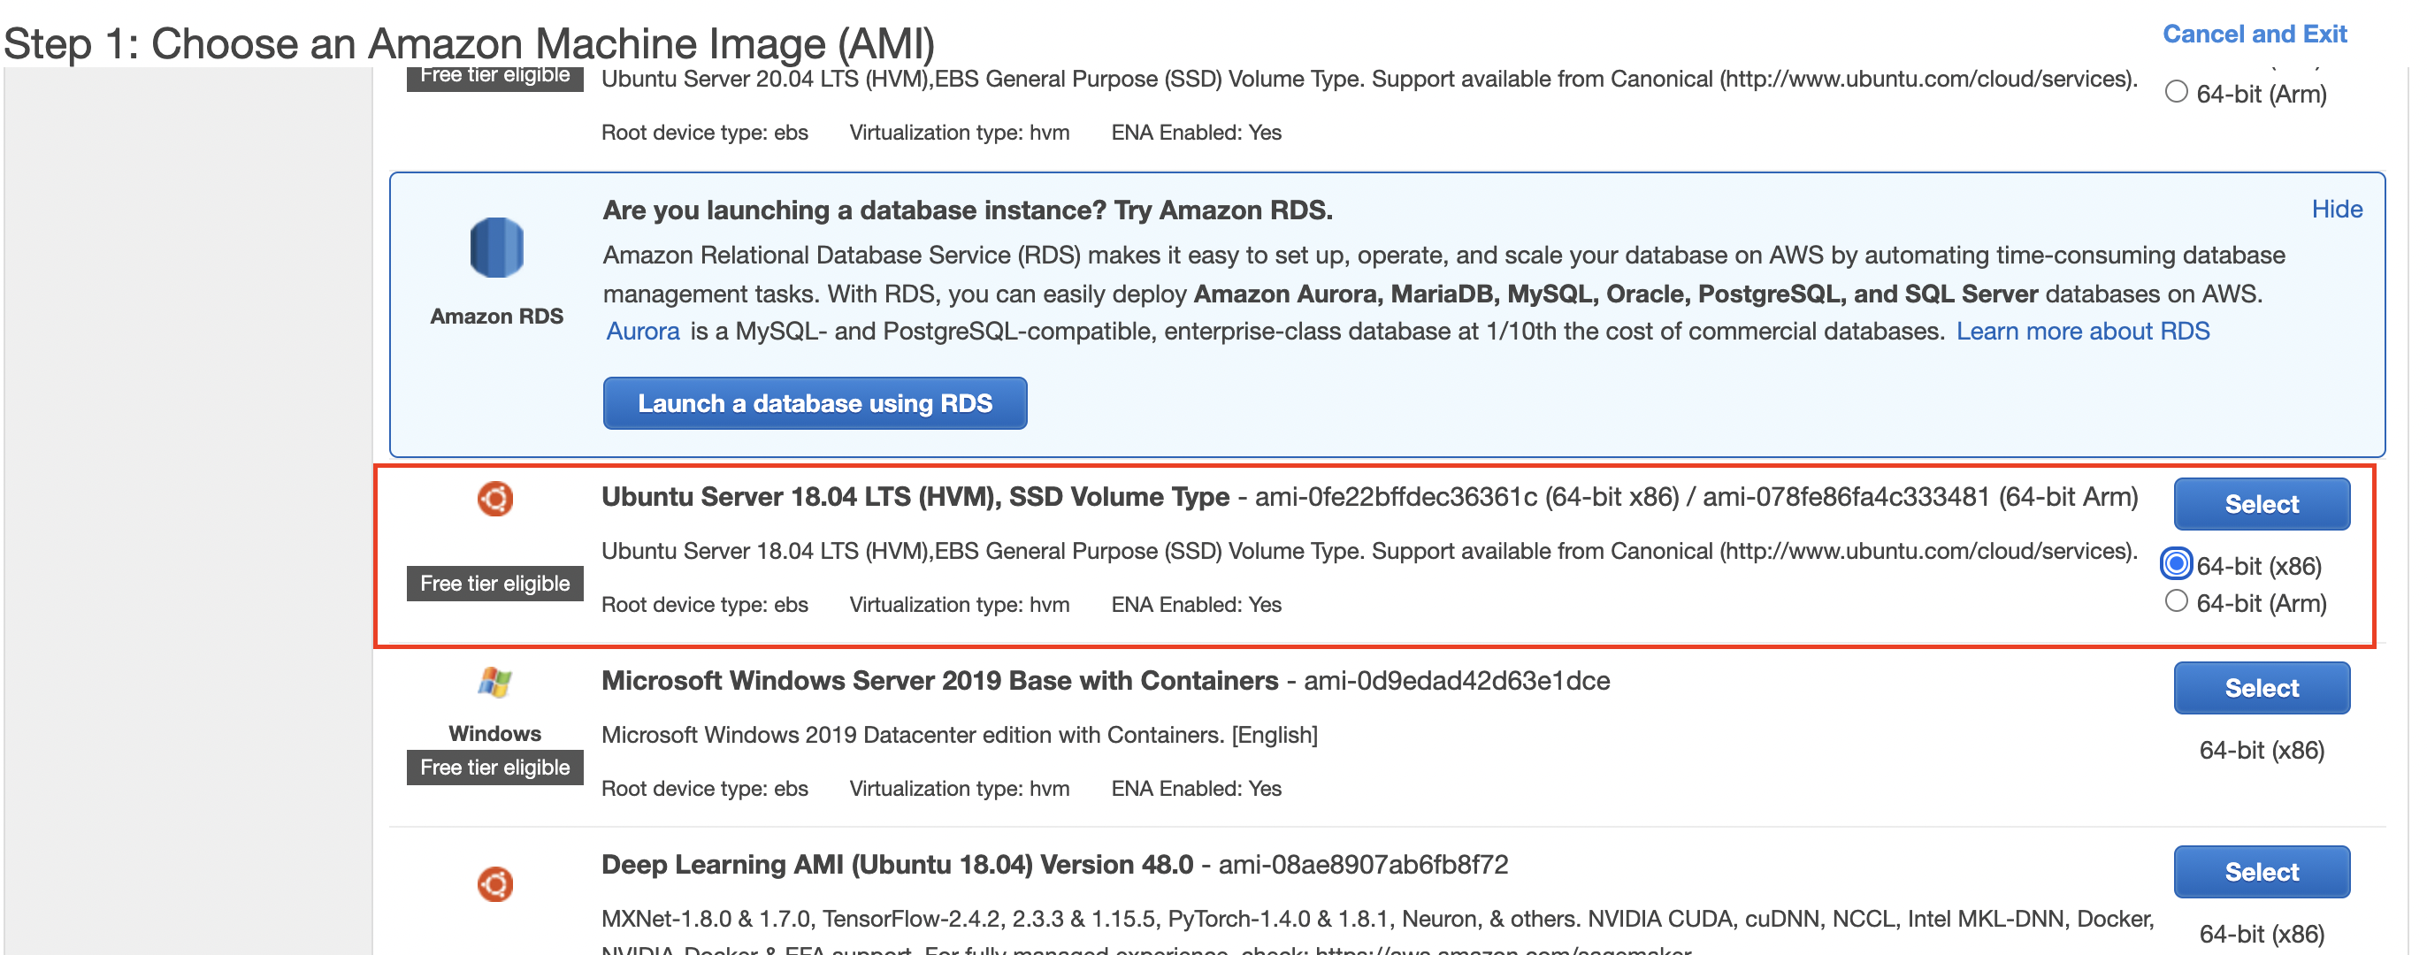Screen dimensions: 2427x955
Task: Click 'Step 1: Choose an Amazon Machine Image' heading
Action: click(469, 43)
